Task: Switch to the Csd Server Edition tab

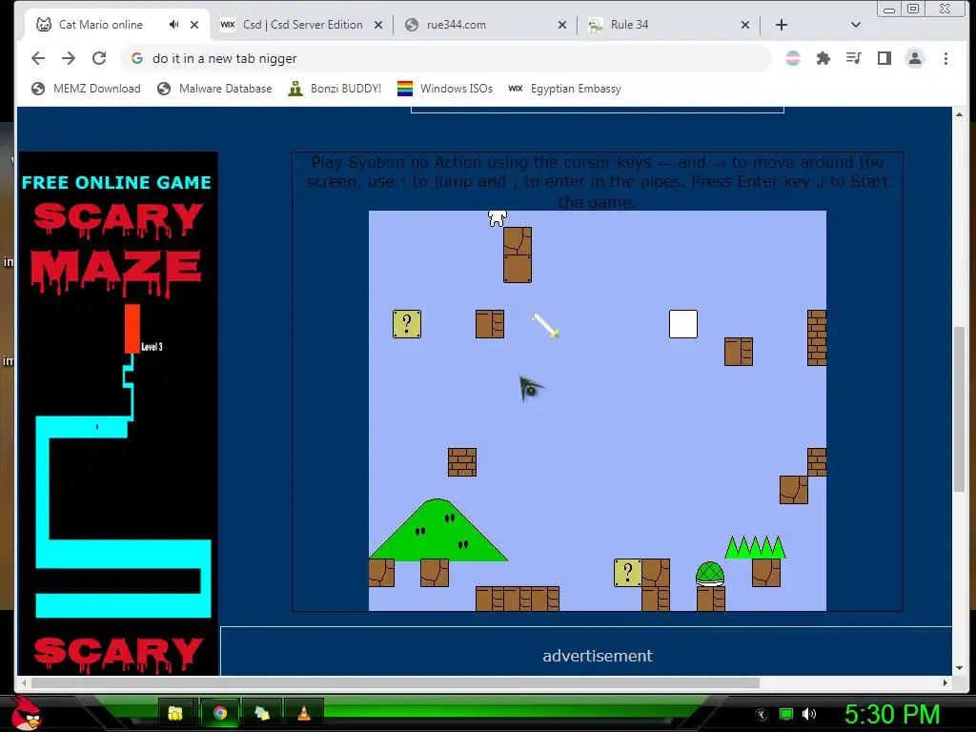Action: (x=302, y=25)
